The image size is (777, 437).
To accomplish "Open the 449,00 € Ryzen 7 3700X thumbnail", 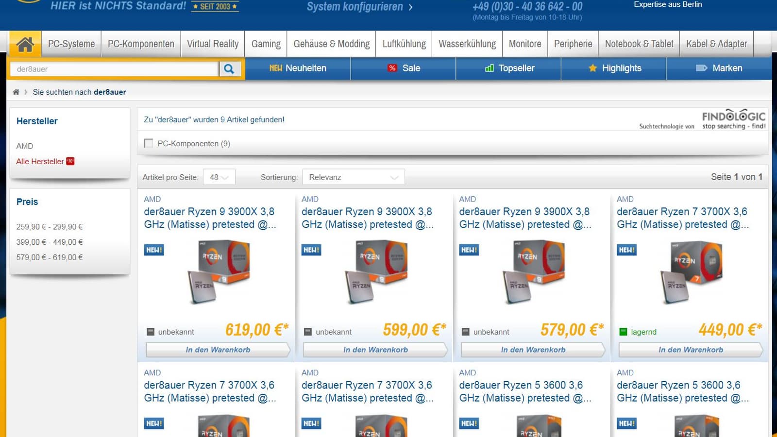I will [692, 271].
